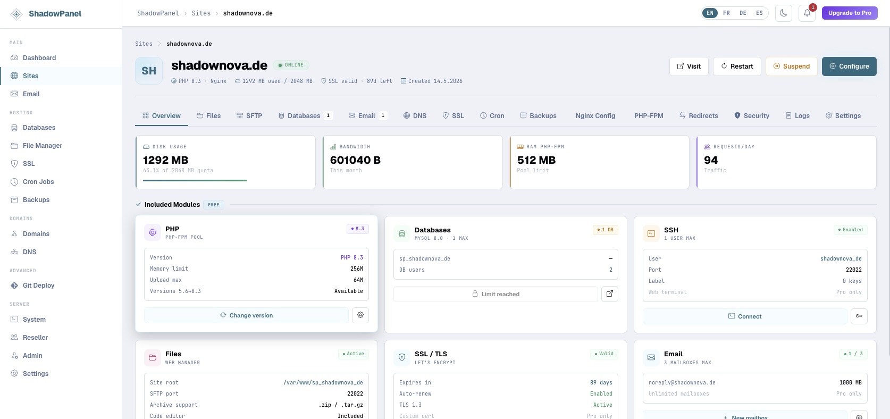Click Sites link in page breadcrumb
Image resolution: width=890 pixels, height=419 pixels.
point(144,44)
